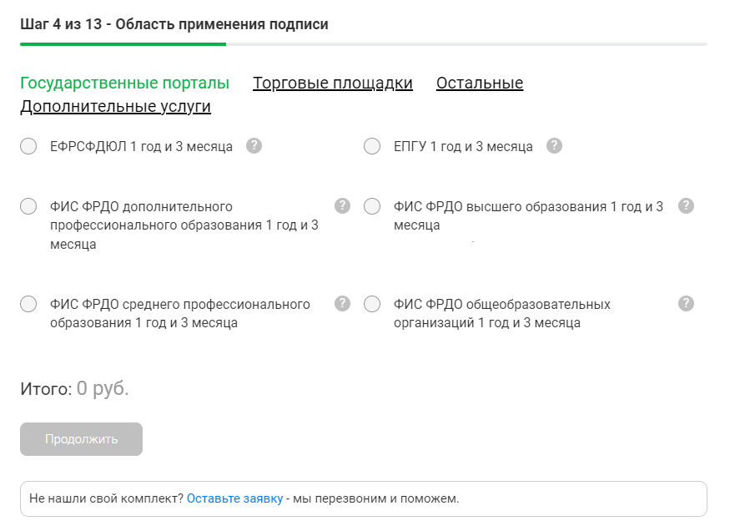Open the Дополнительные услуги tab
This screenshot has height=531, width=735.
115,107
